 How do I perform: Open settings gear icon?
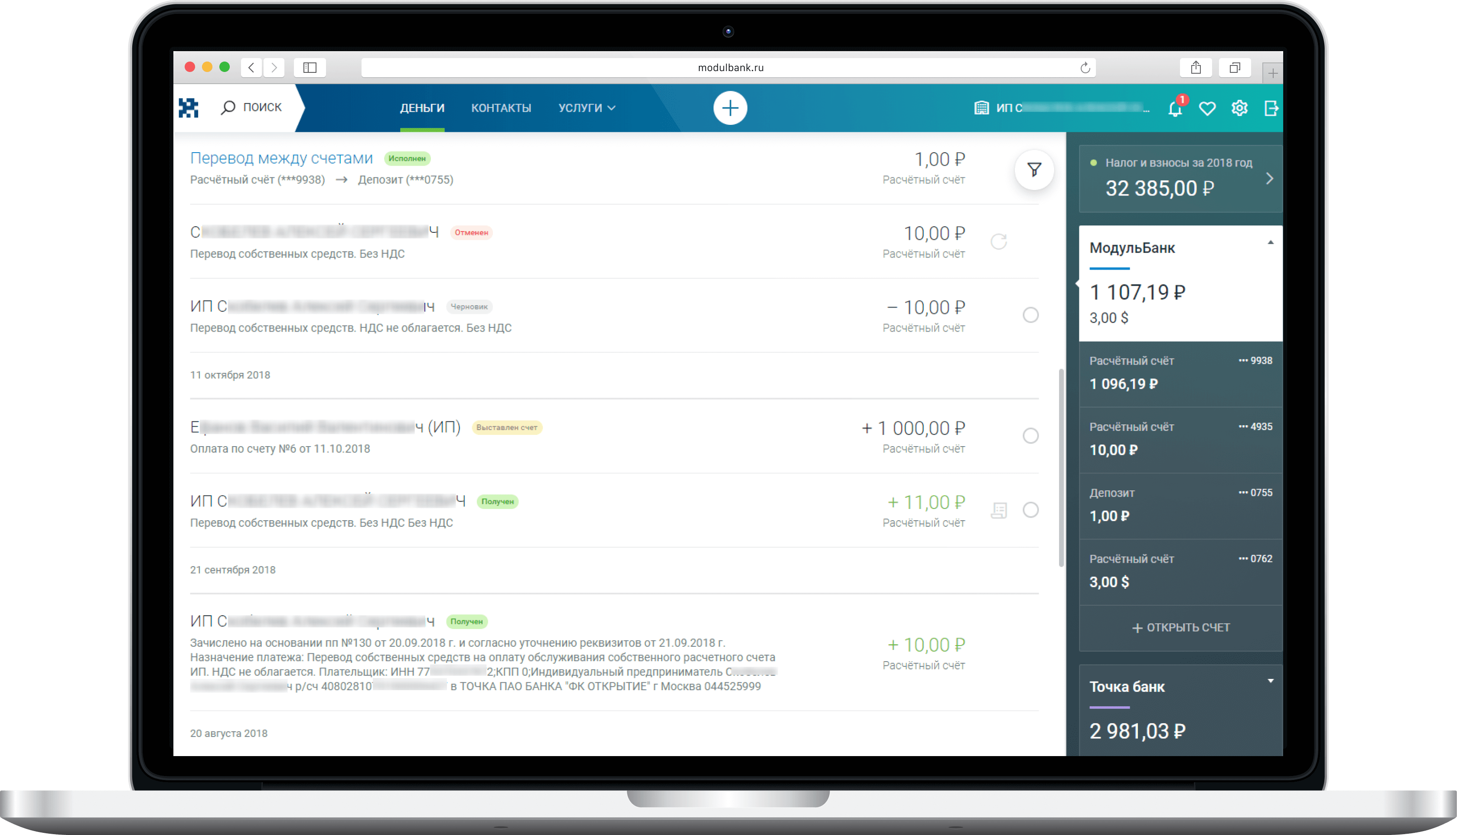pos(1240,108)
